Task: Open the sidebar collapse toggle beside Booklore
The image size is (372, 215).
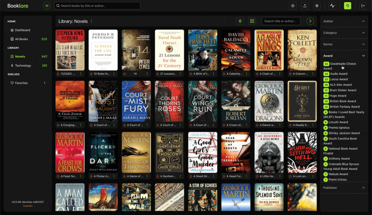Action: (x=47, y=6)
